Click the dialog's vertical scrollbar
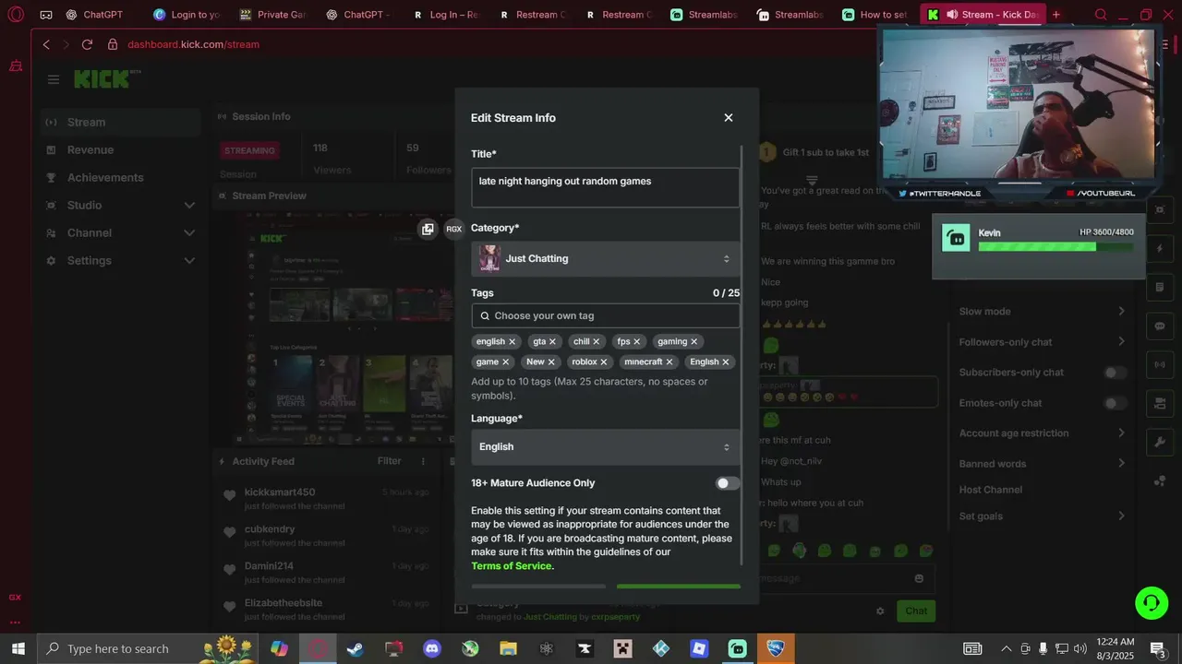The height and width of the screenshot is (664, 1182). tap(742, 355)
